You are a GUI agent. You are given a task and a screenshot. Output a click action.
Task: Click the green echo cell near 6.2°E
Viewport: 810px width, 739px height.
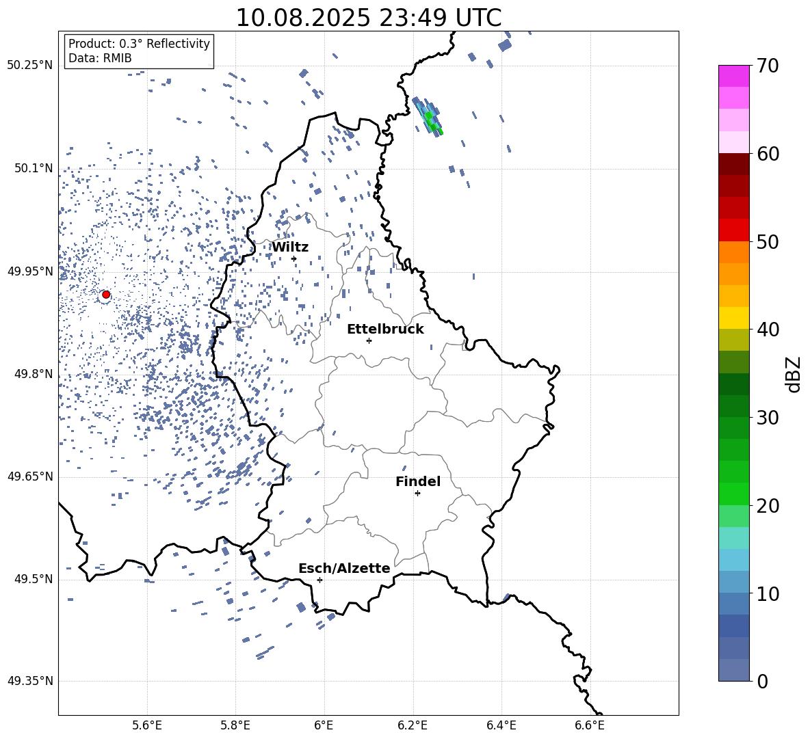point(429,117)
